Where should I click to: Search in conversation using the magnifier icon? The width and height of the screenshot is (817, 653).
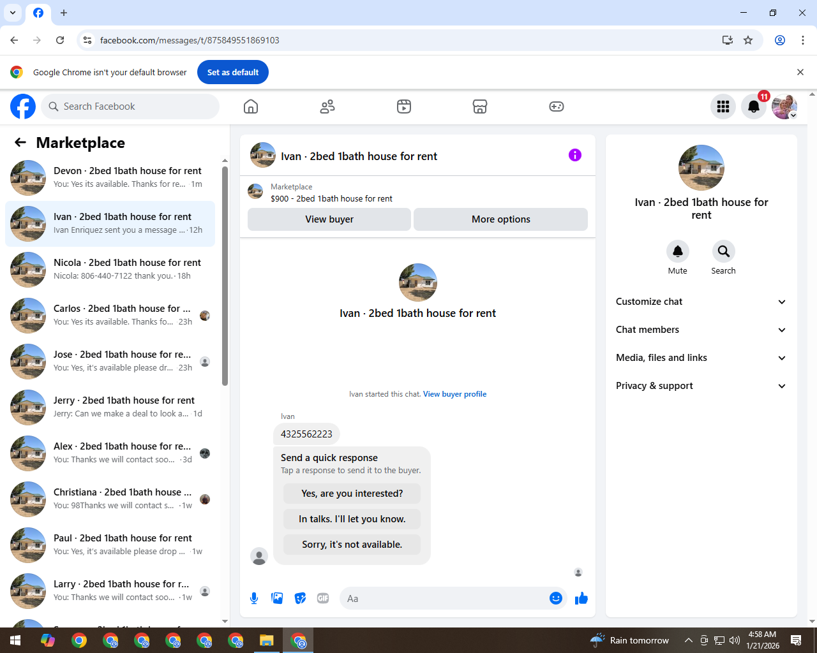(724, 251)
